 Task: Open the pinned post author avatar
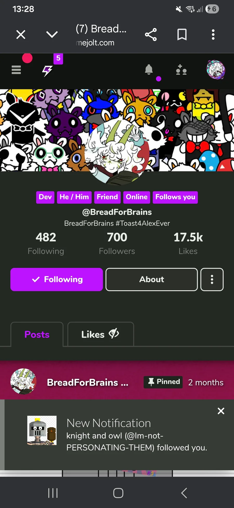[23, 381]
